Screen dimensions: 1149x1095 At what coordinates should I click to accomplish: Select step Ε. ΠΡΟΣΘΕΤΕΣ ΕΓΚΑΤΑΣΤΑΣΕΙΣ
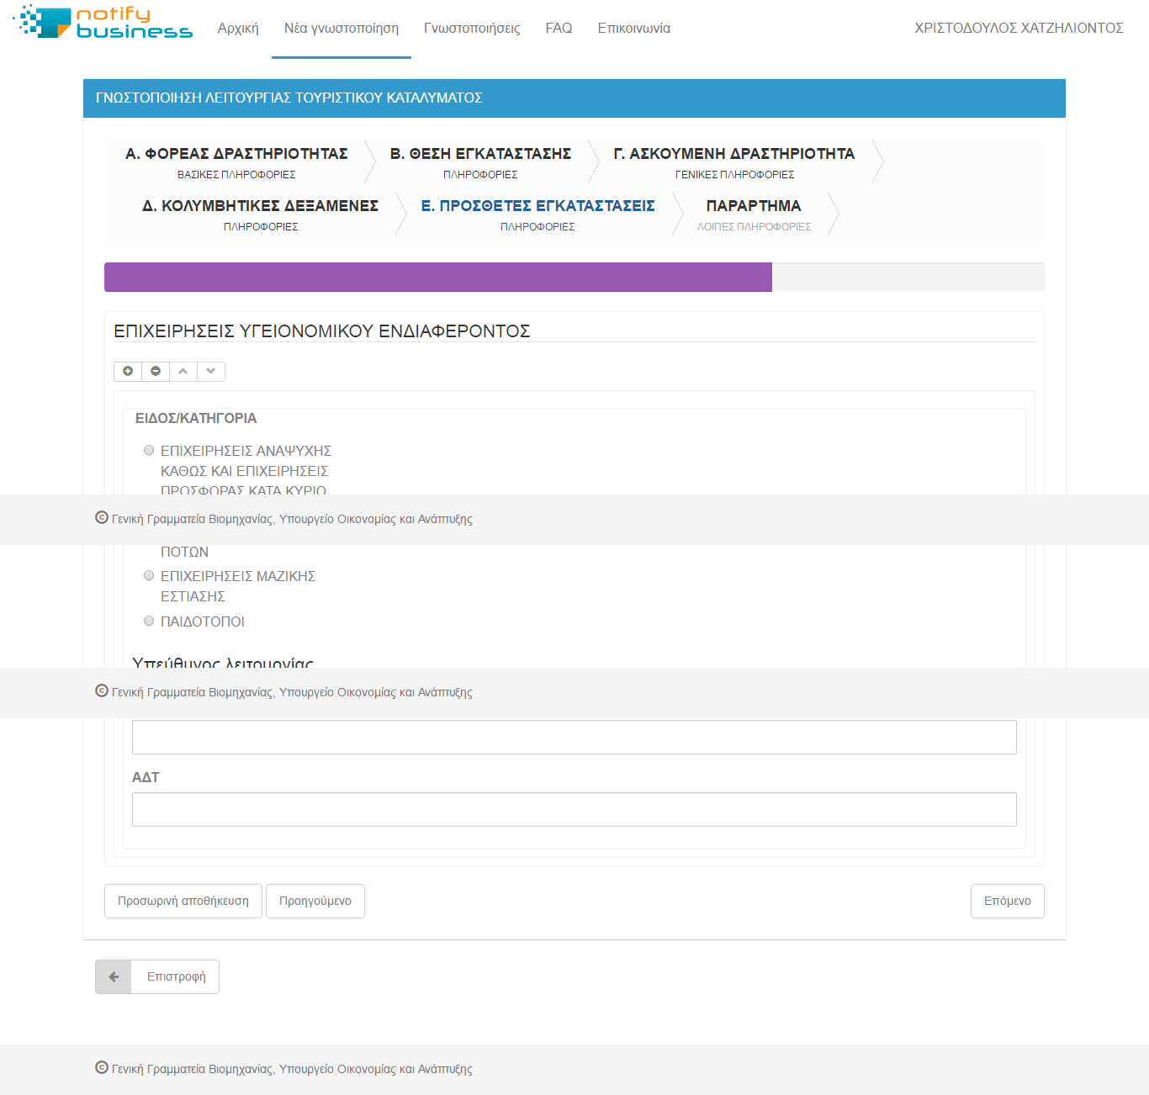click(537, 214)
